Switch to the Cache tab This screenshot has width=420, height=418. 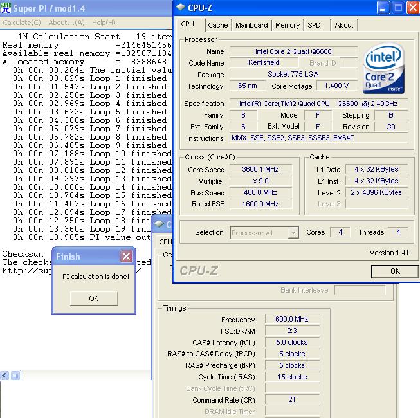(x=217, y=25)
